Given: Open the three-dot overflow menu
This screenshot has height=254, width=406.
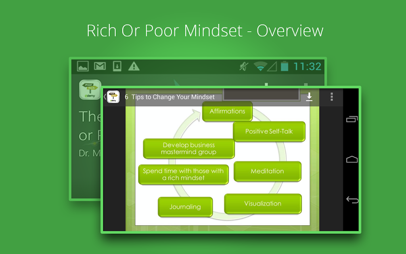Looking at the screenshot, I should [x=331, y=97].
